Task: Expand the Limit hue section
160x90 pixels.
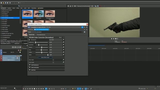Action: point(30,70)
